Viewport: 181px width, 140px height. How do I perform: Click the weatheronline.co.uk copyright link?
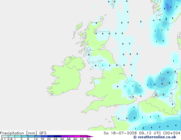click(155, 137)
